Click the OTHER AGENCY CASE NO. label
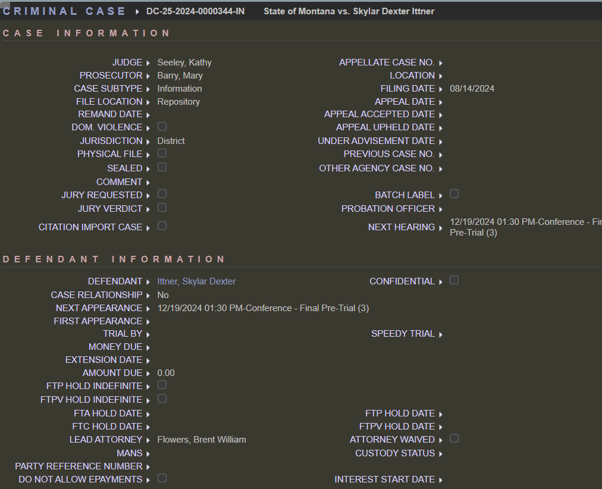 click(377, 168)
